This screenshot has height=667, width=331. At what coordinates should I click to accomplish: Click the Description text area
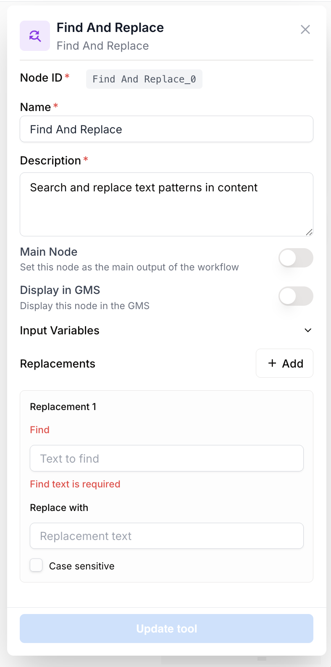pos(166,204)
